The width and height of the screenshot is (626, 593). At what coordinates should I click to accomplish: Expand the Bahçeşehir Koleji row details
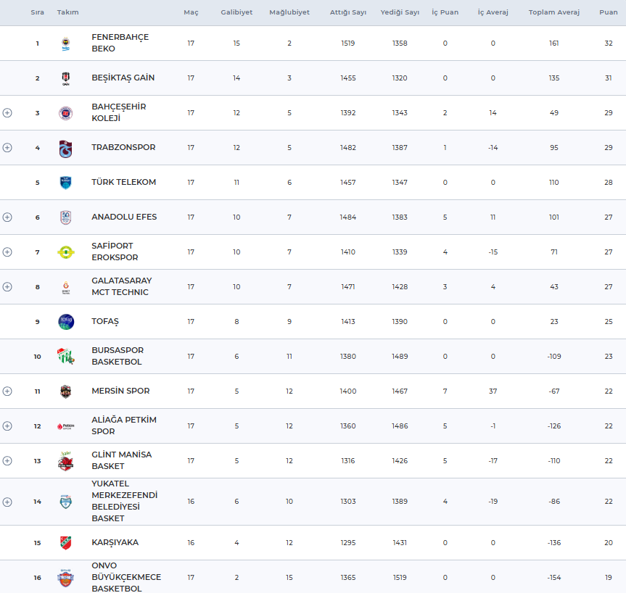click(7, 113)
